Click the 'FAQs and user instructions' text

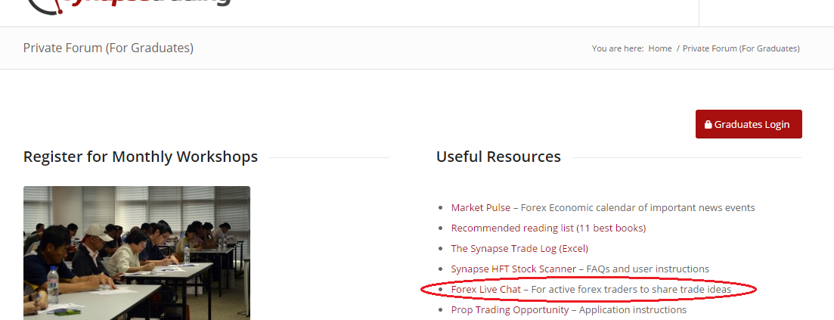[648, 269]
